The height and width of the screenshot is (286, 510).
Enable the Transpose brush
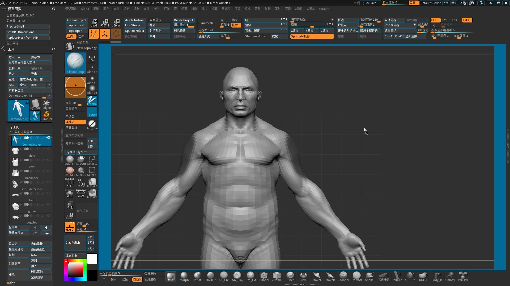[x=81, y=182]
